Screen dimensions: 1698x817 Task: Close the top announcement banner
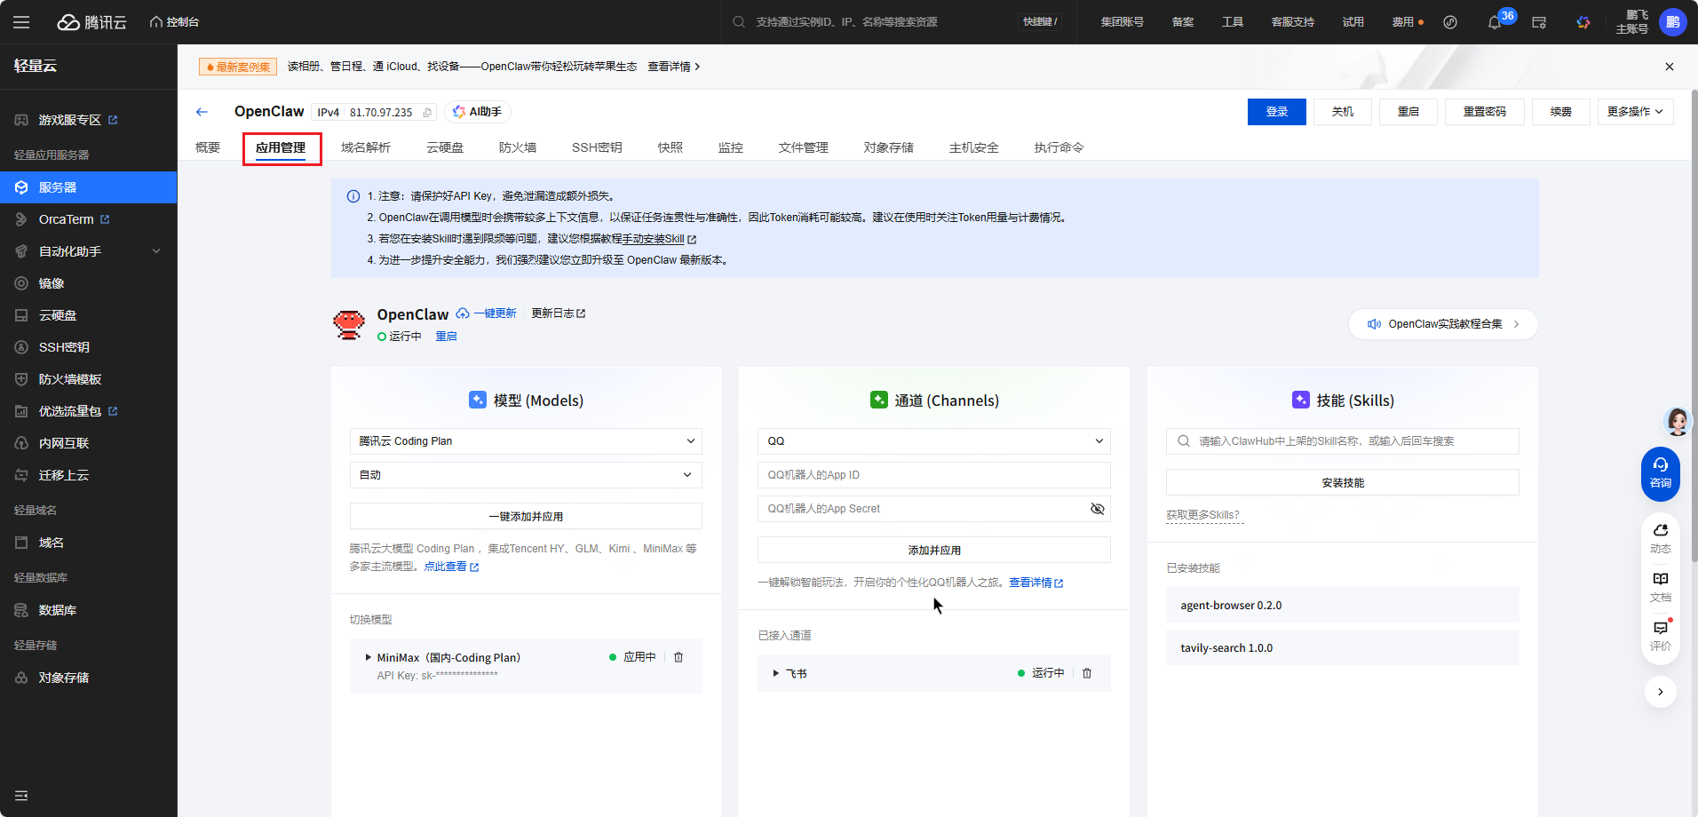(1669, 67)
